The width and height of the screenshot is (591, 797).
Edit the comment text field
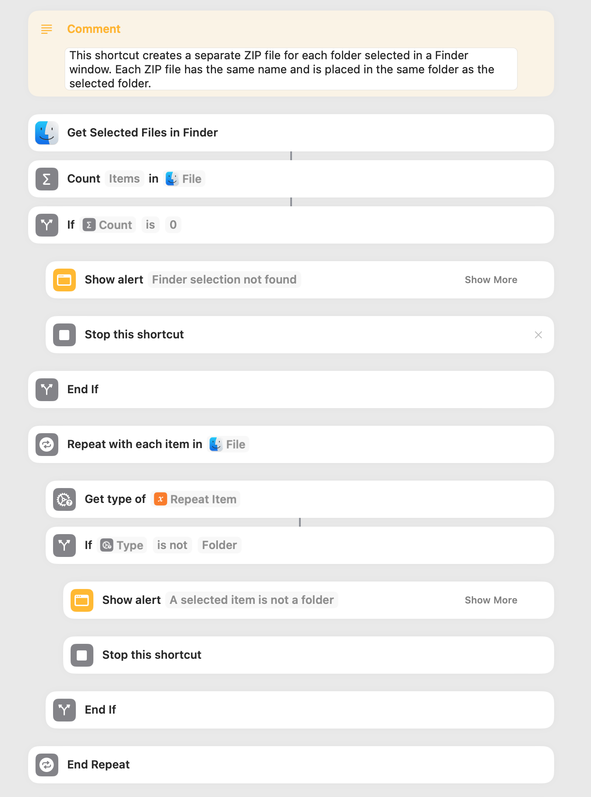pyautogui.click(x=291, y=69)
